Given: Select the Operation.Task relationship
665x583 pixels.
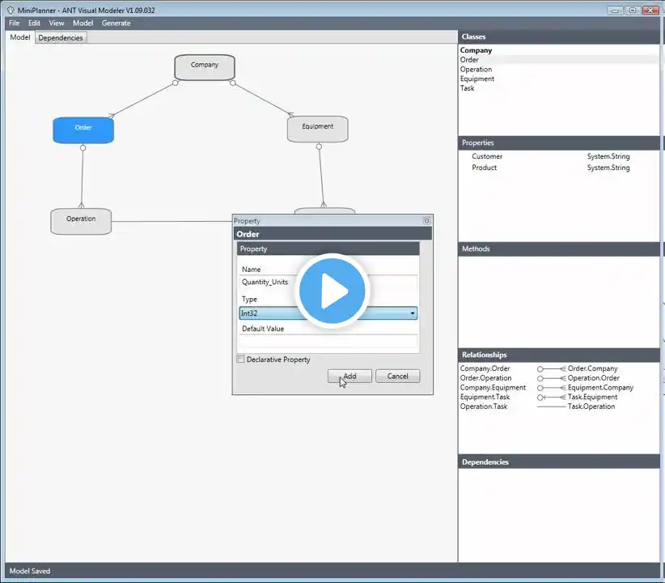Looking at the screenshot, I should 484,406.
